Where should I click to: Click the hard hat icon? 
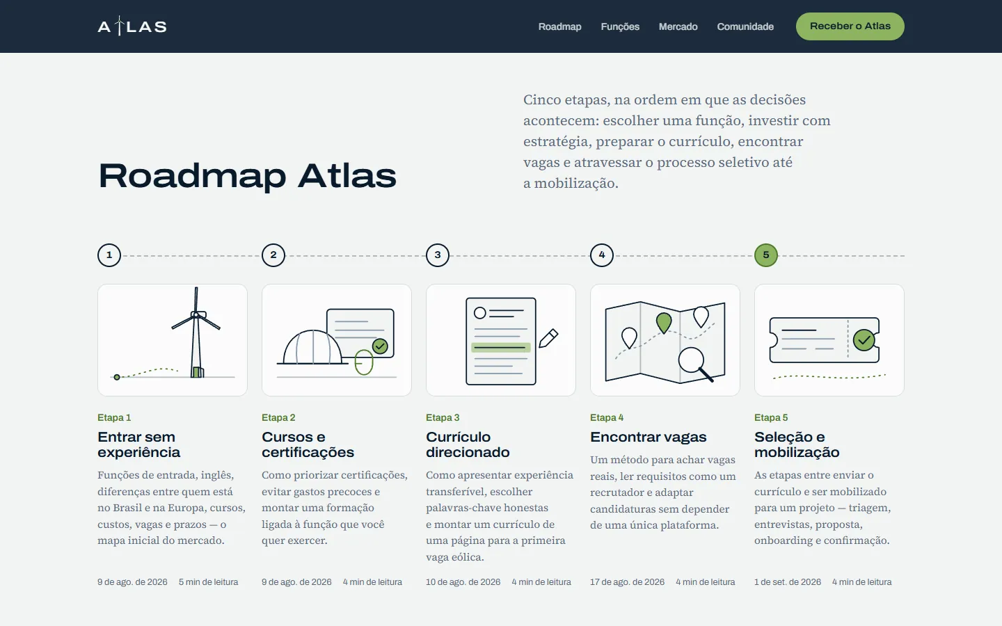click(313, 347)
